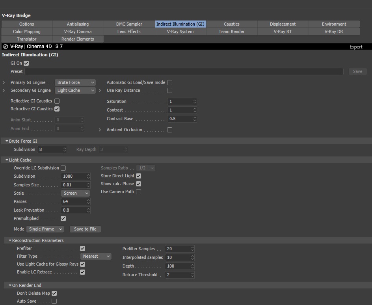Toggle the GI On checkbox
Screen dimensions: 372x305
[x=26, y=63]
